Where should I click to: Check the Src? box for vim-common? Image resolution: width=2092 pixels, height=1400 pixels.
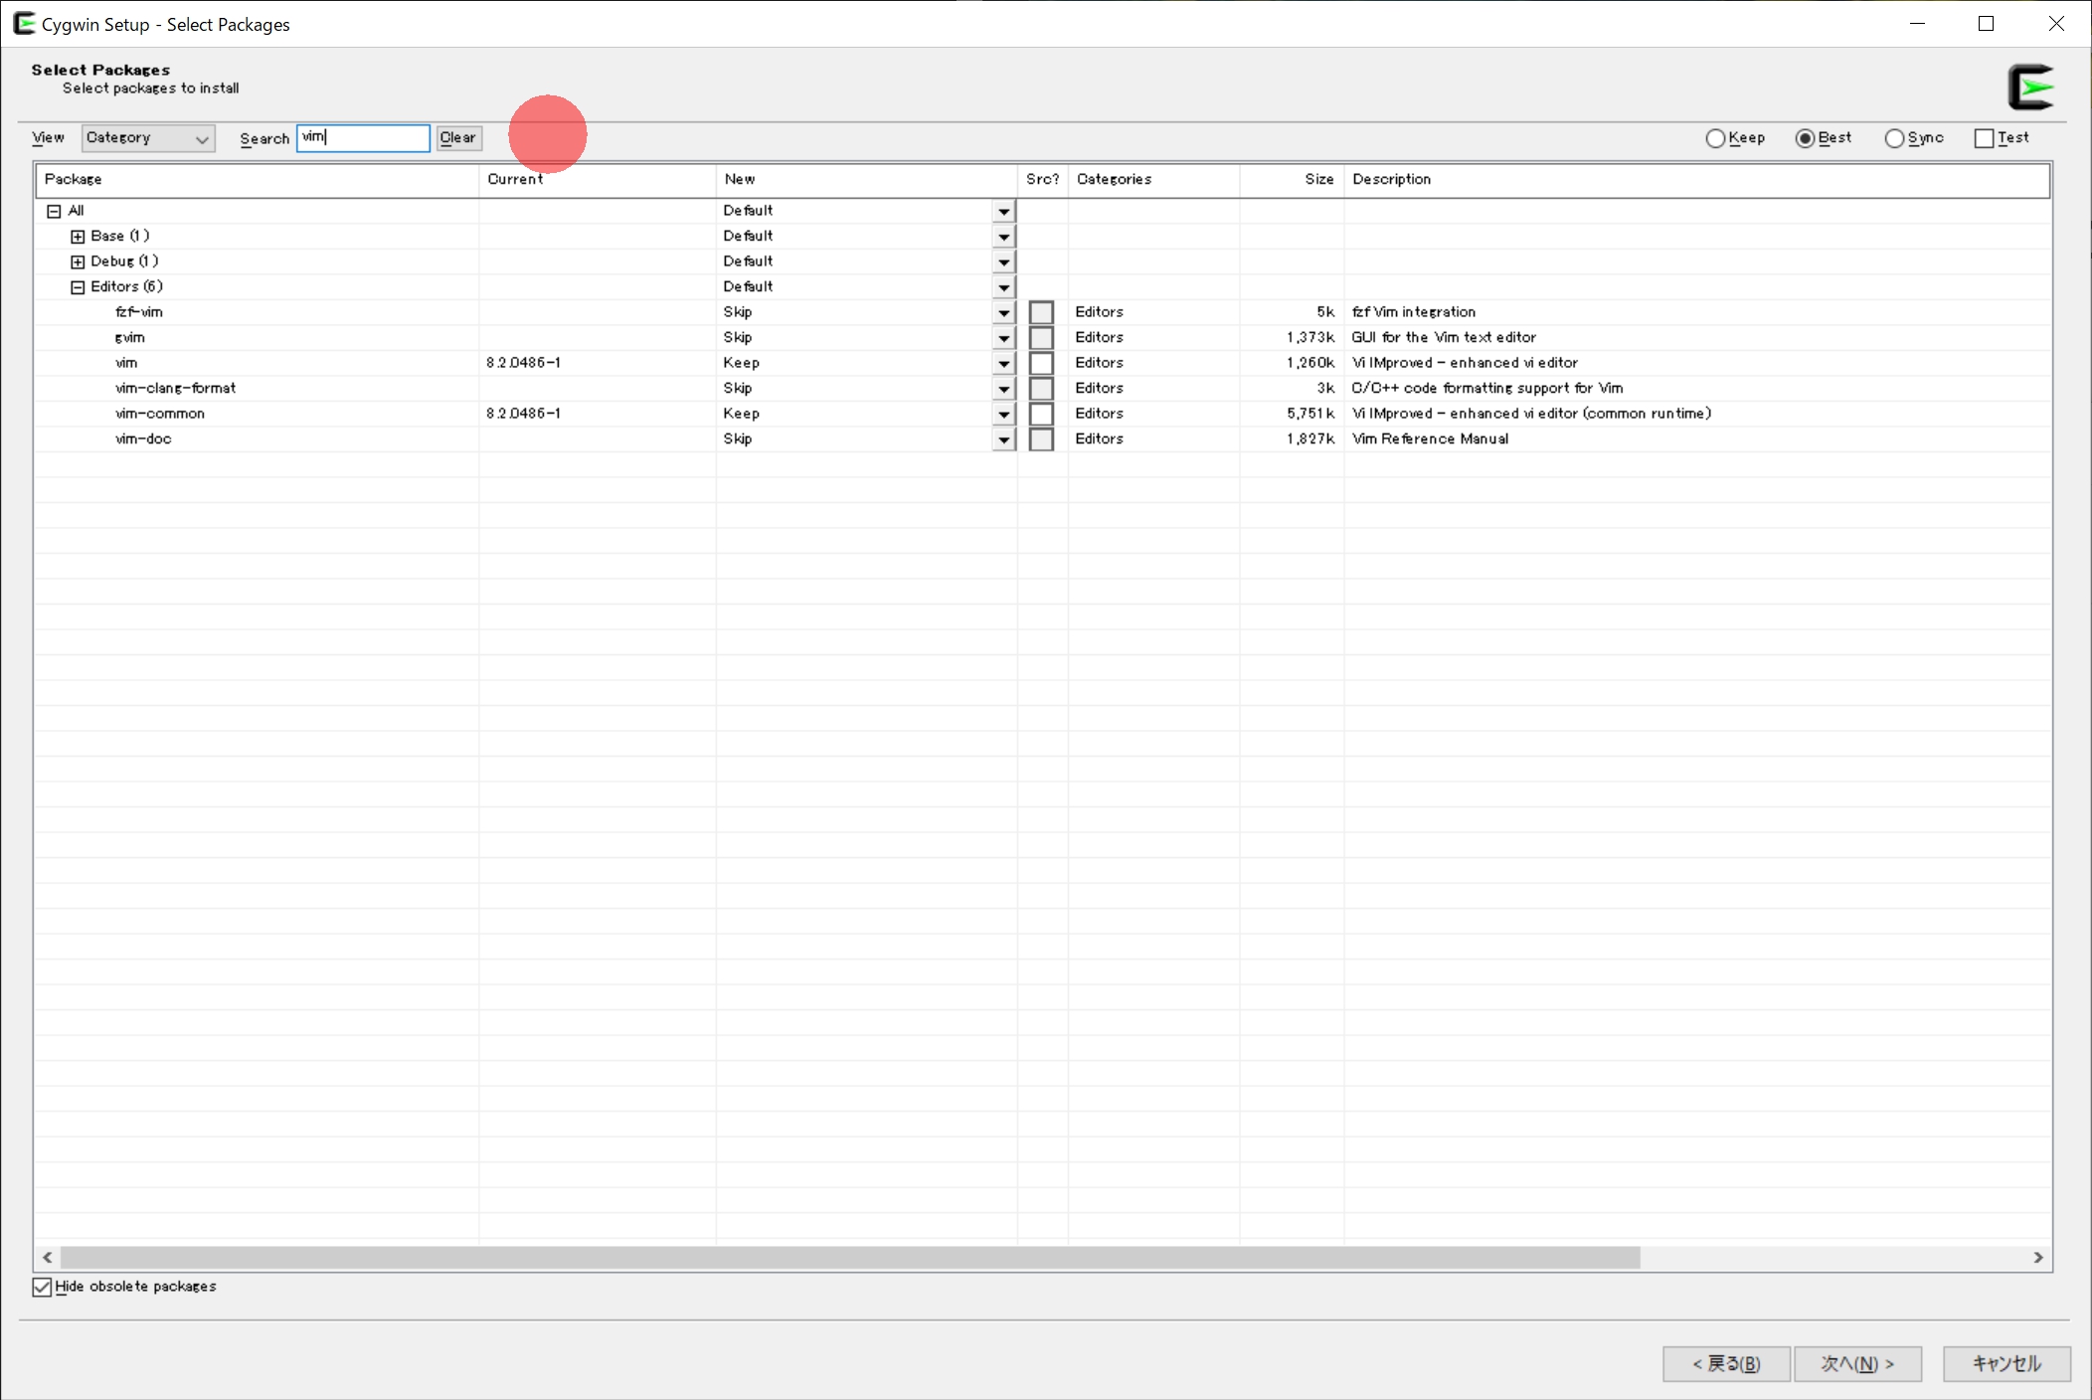(1041, 414)
